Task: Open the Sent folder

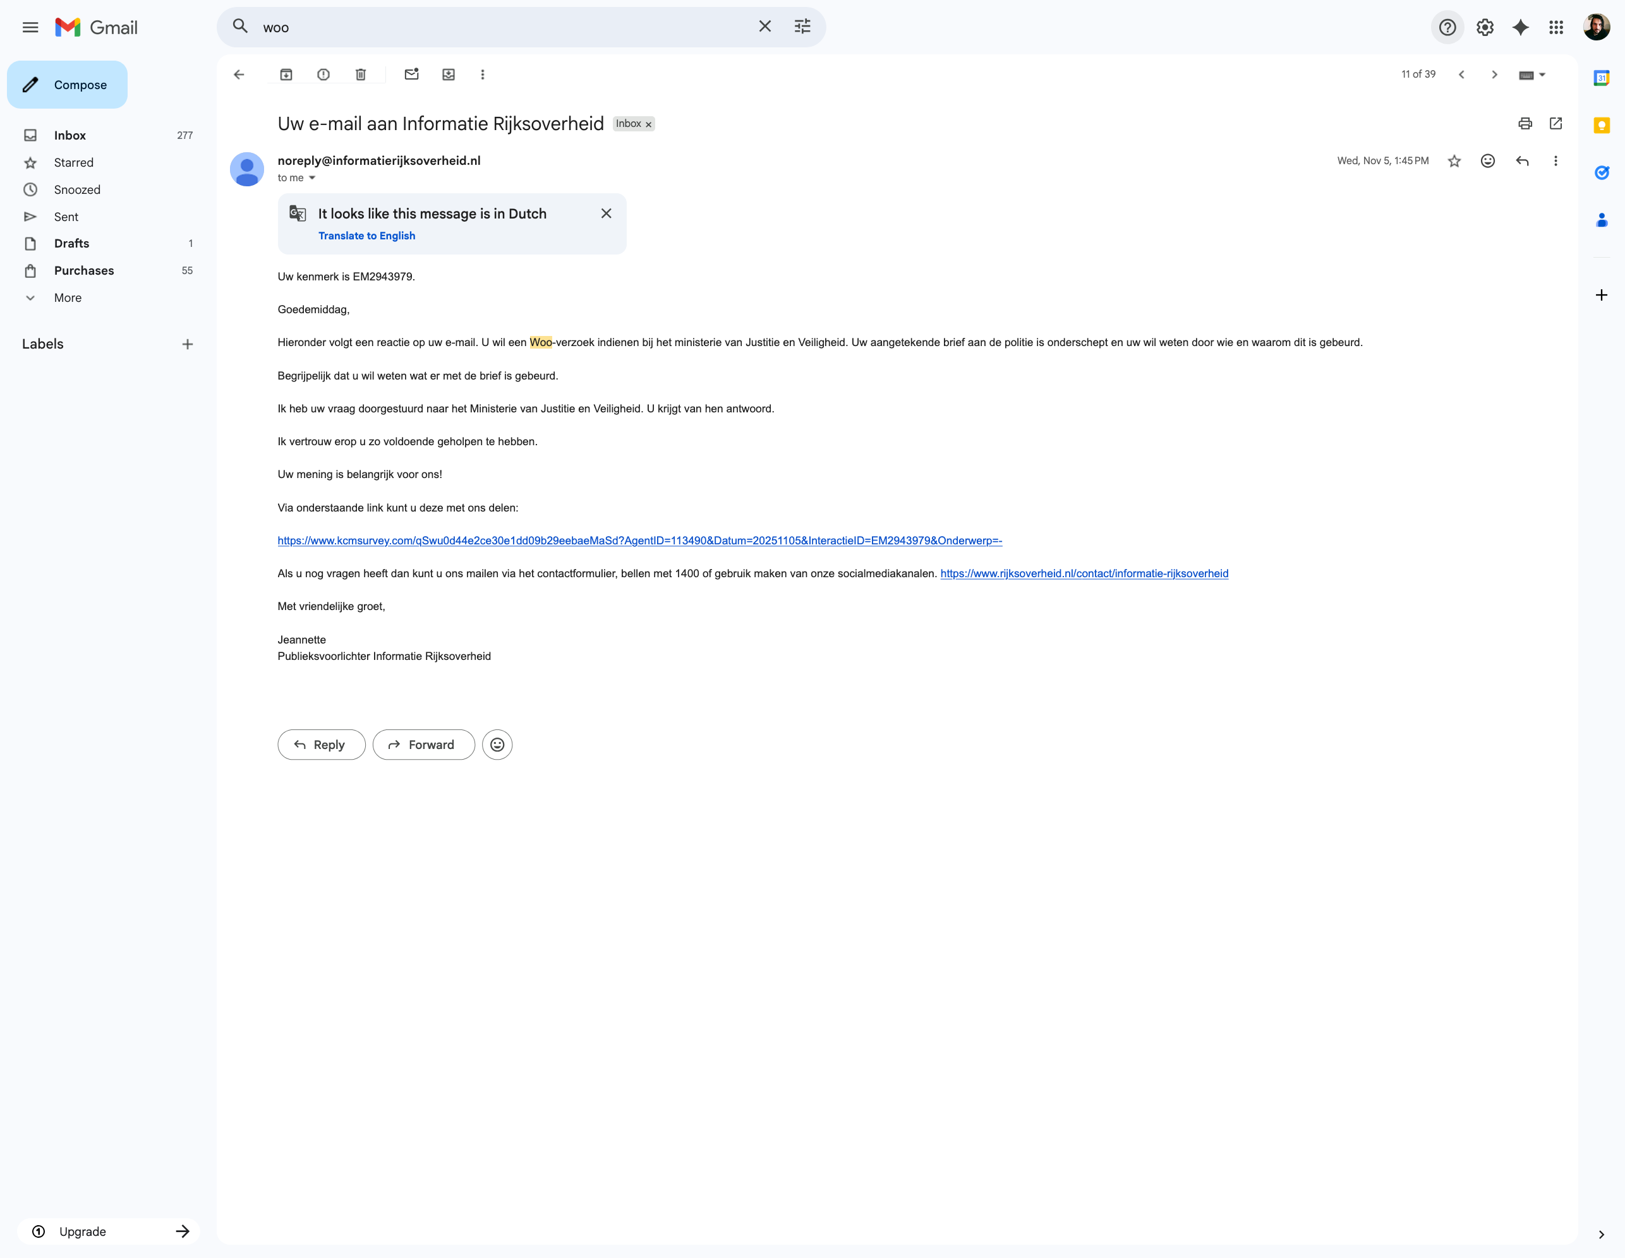Action: coord(66,217)
